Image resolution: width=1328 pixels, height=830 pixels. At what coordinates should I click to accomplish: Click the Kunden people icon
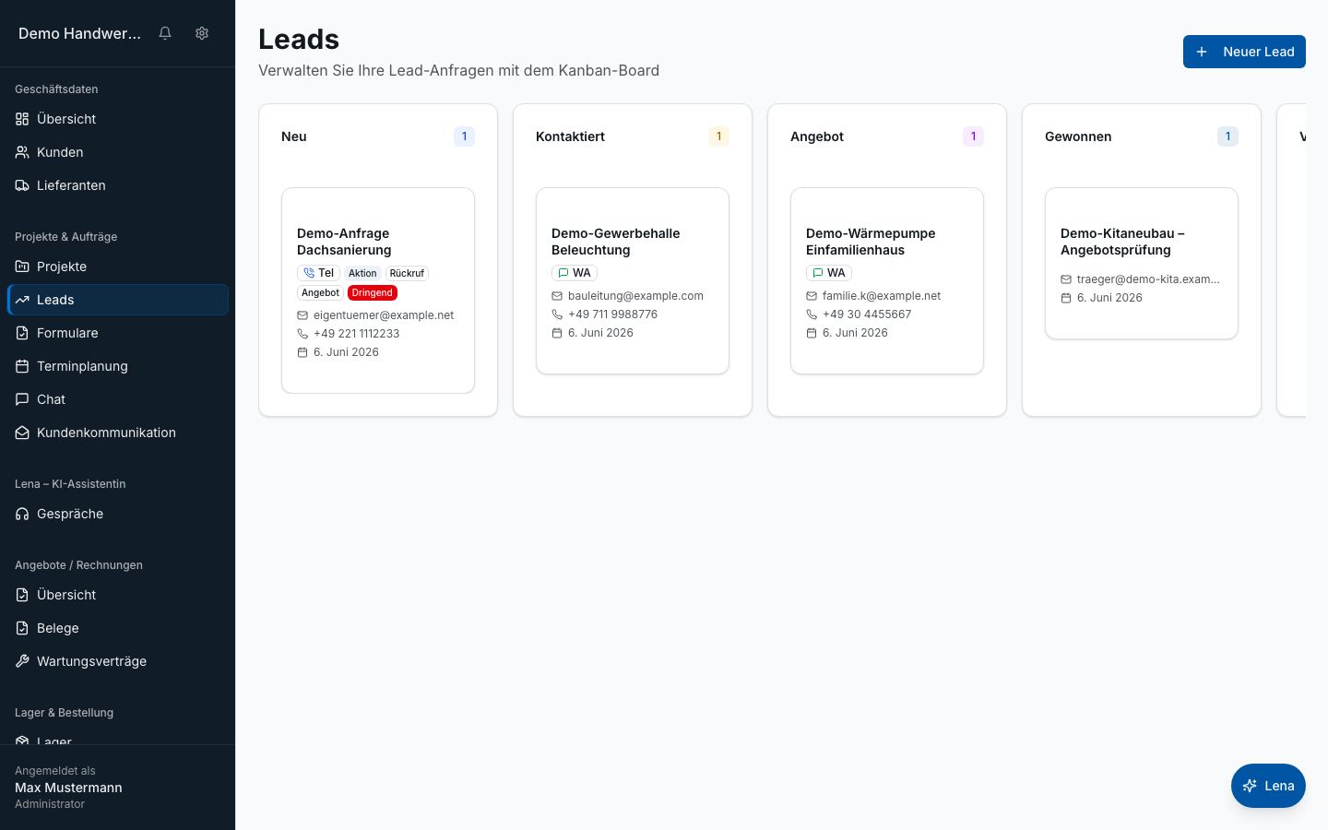22,152
